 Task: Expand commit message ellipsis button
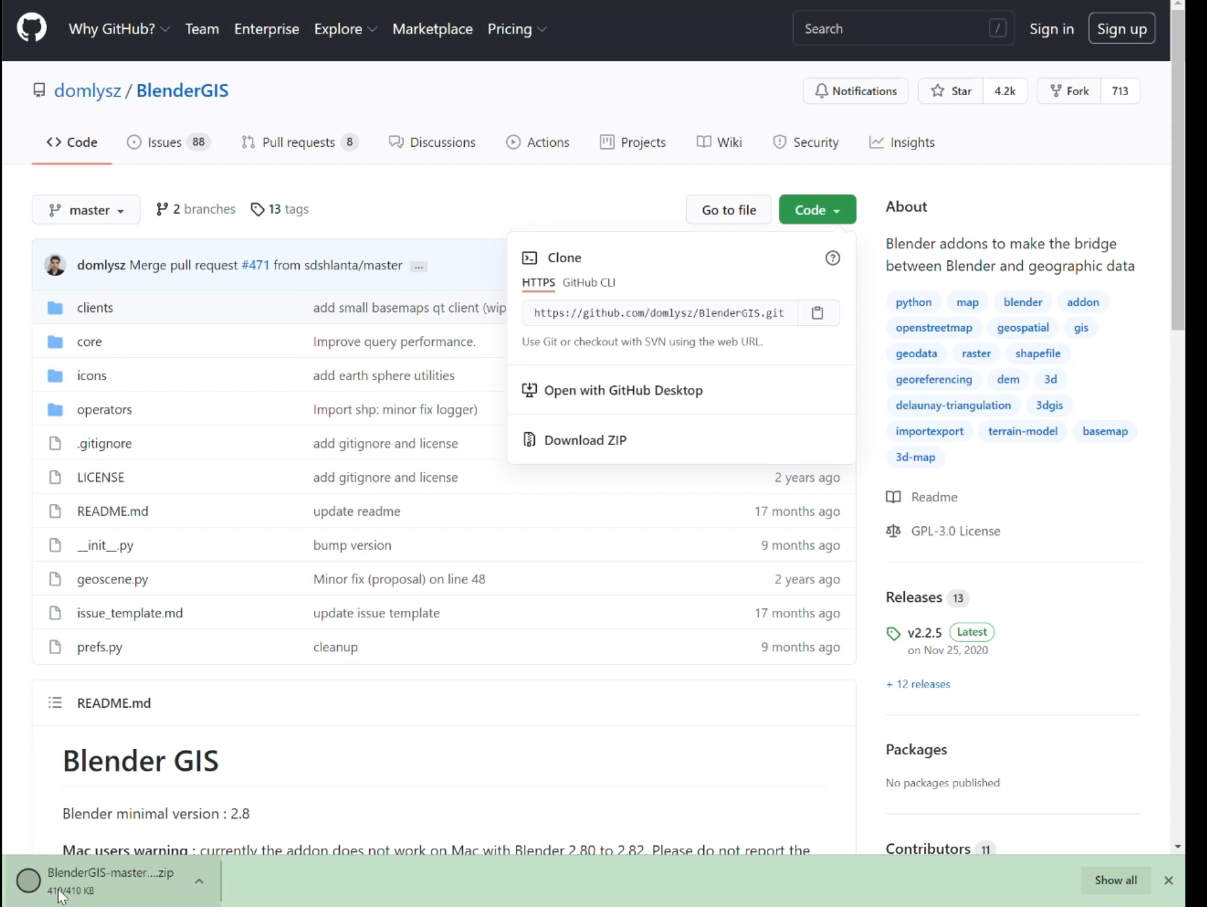coord(419,266)
